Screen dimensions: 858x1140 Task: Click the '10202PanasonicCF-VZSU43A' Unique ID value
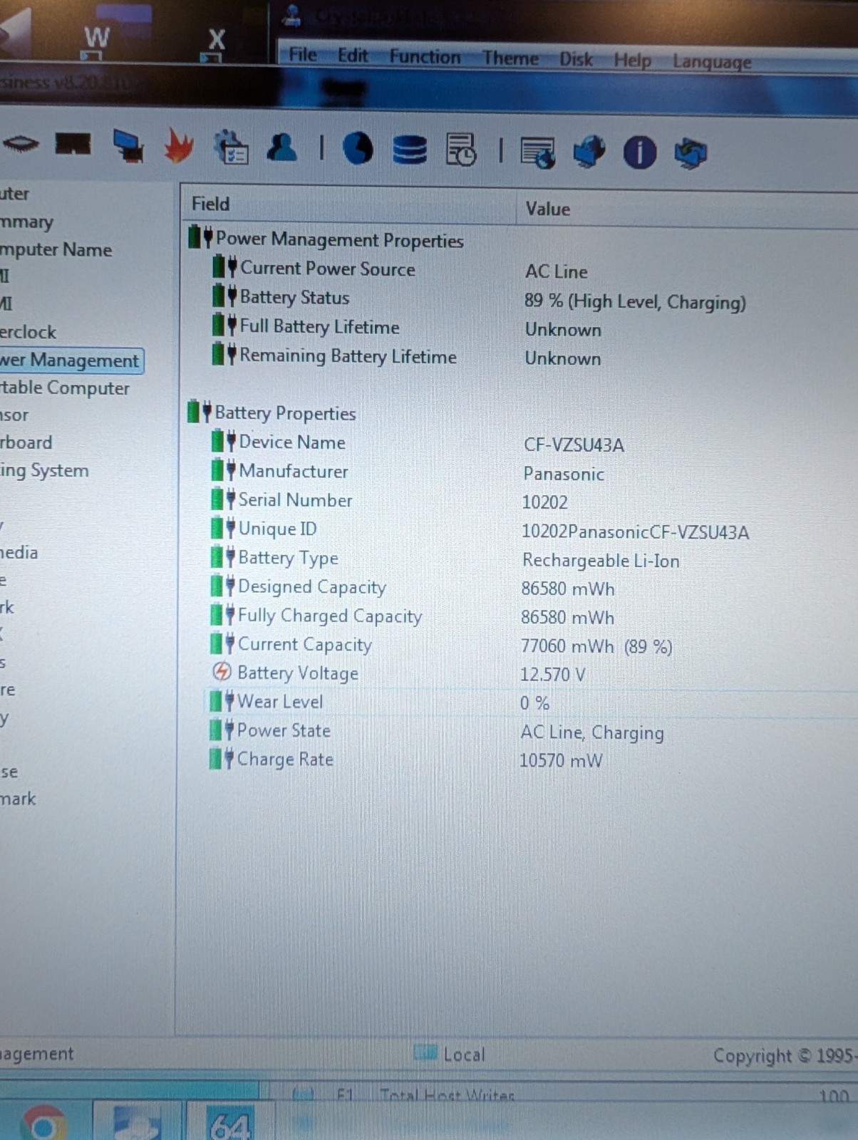pyautogui.click(x=635, y=532)
